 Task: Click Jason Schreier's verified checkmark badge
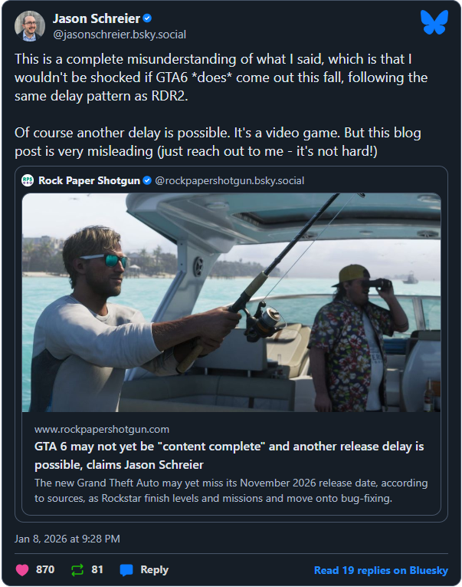click(149, 18)
